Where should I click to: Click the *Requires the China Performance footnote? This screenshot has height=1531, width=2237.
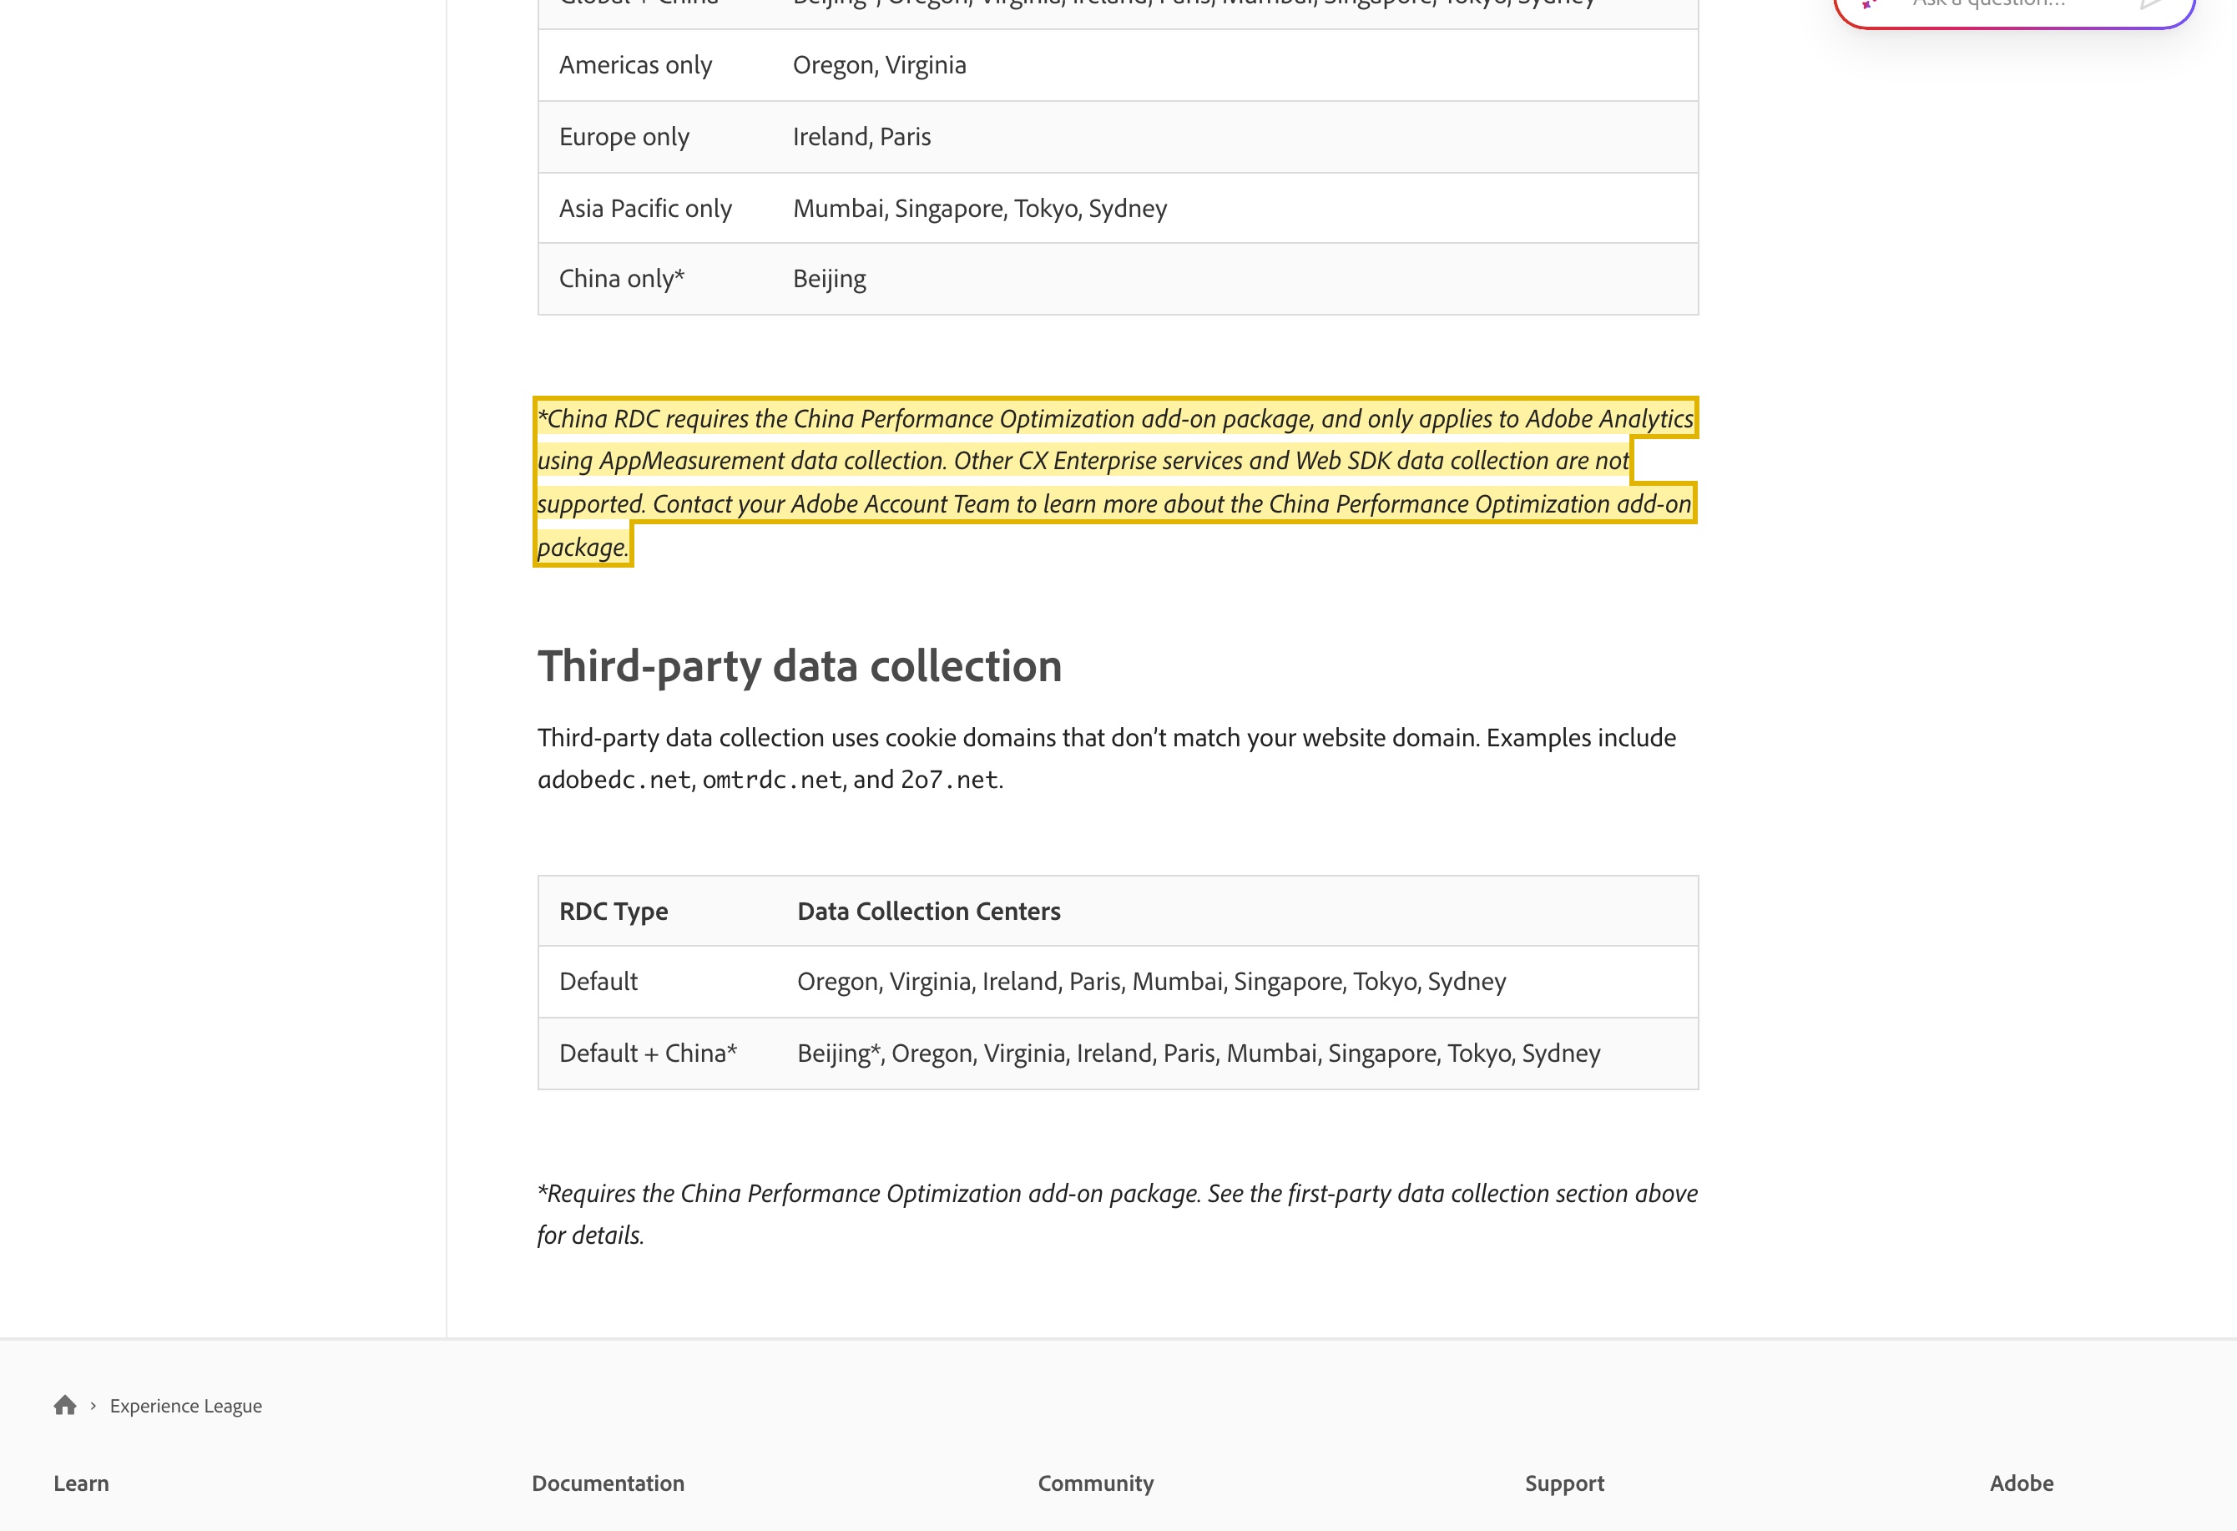[1118, 1215]
